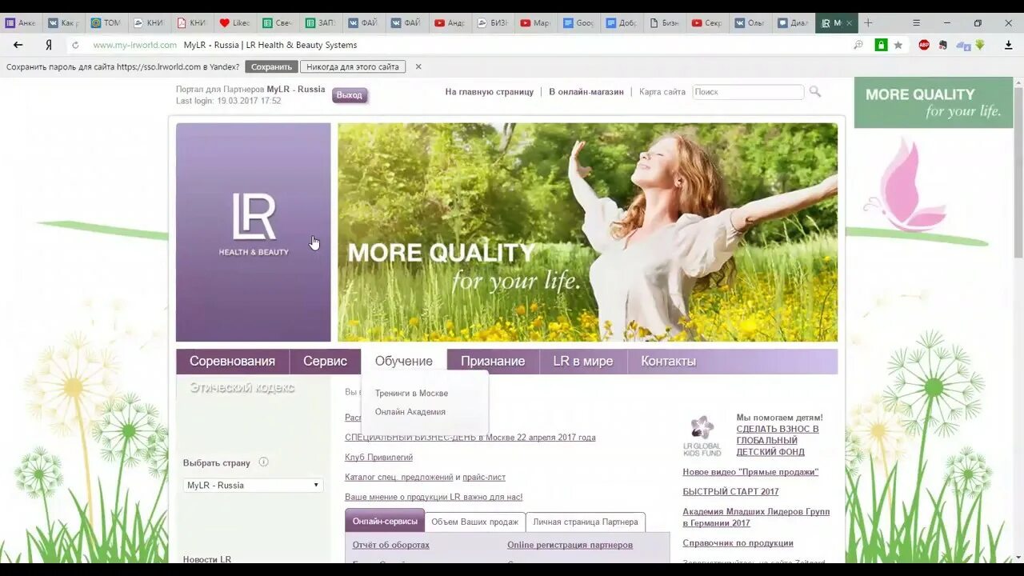Switch to the Анке browser tab
Screen dimensions: 1024x576
pyautogui.click(x=20, y=22)
